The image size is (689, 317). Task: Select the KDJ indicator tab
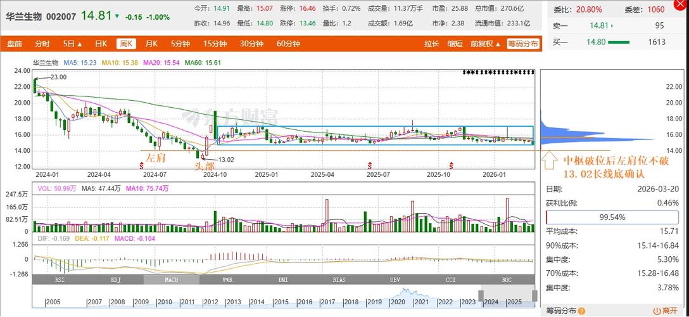(x=115, y=280)
